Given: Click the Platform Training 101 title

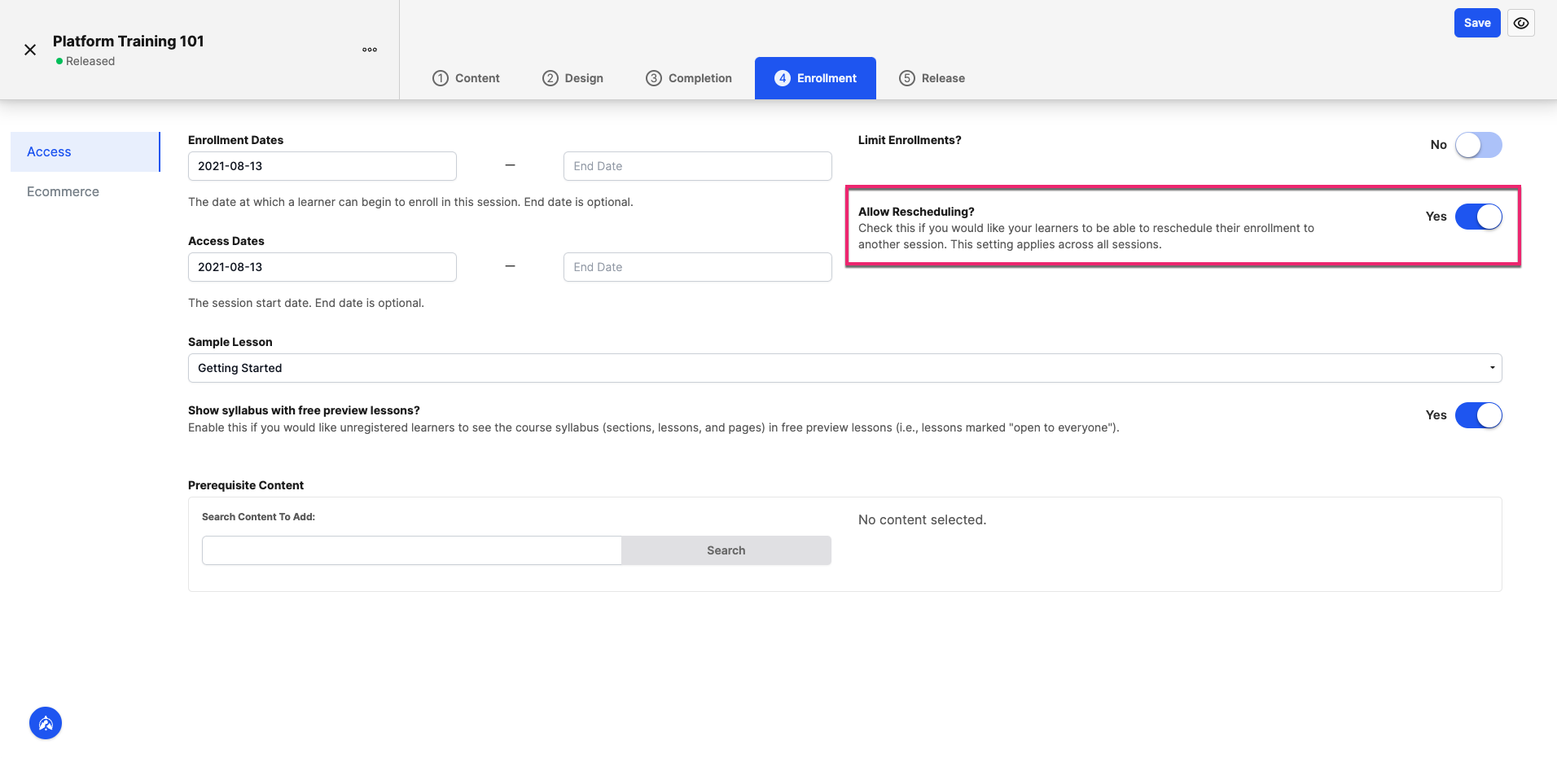Looking at the screenshot, I should pyautogui.click(x=129, y=41).
